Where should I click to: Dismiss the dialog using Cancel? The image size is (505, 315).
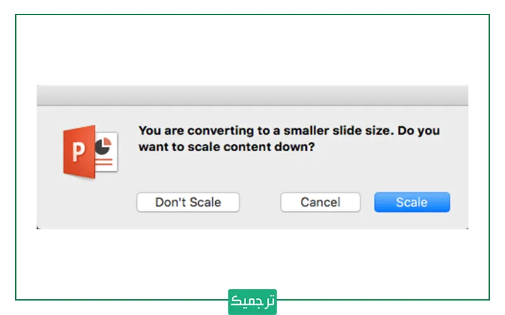(320, 202)
